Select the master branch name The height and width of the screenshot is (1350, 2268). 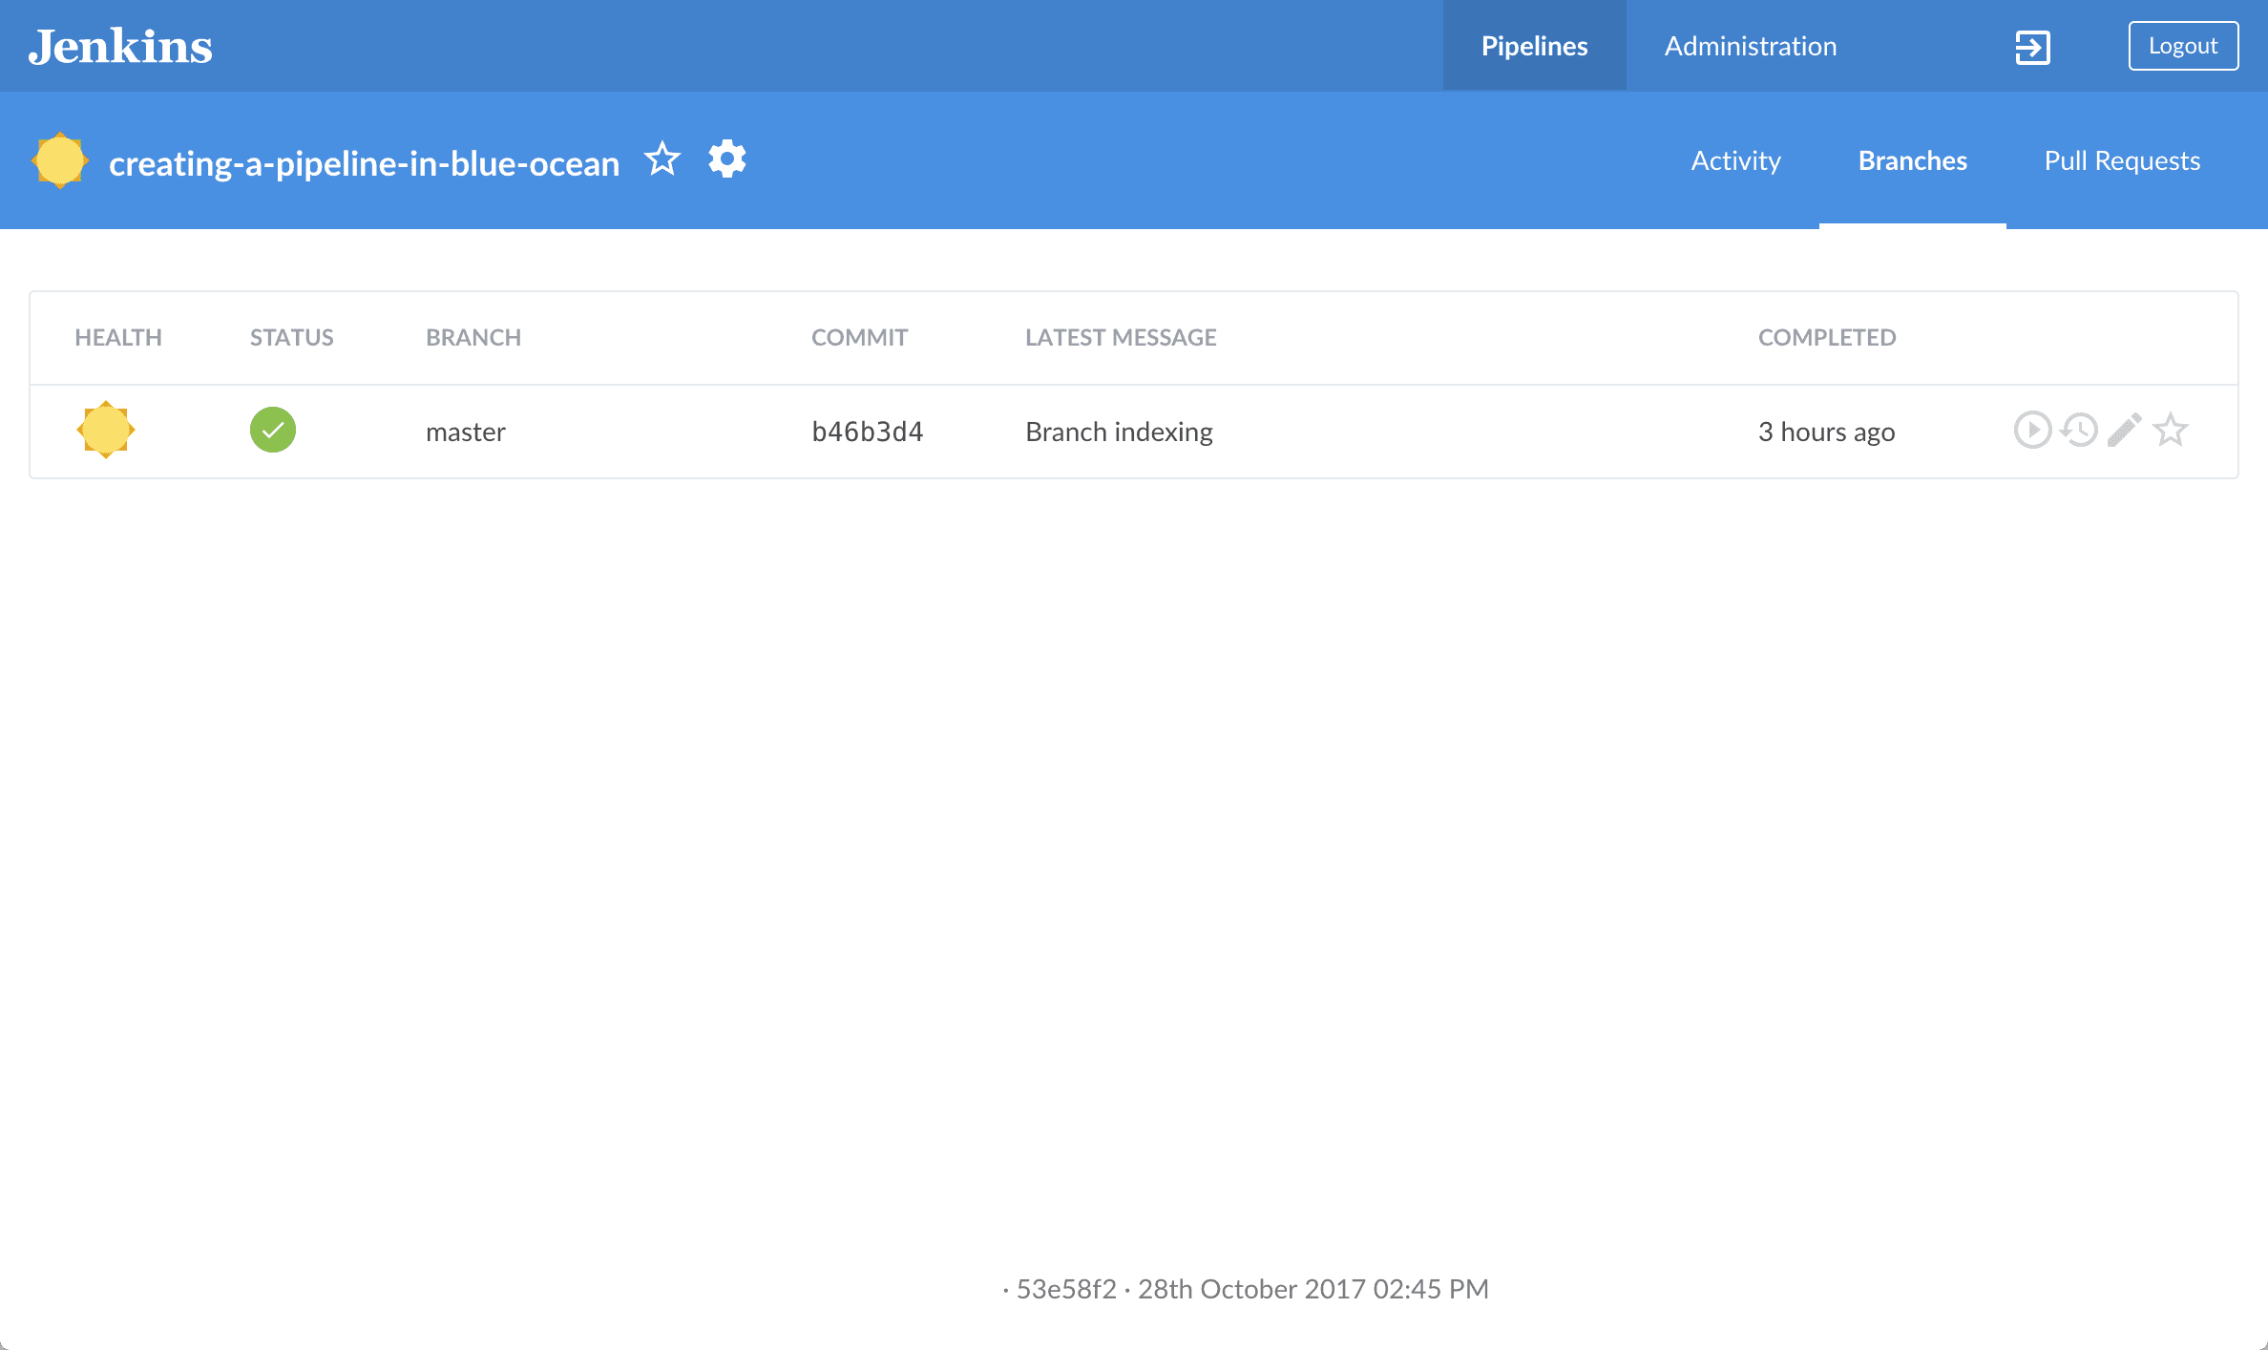point(466,432)
